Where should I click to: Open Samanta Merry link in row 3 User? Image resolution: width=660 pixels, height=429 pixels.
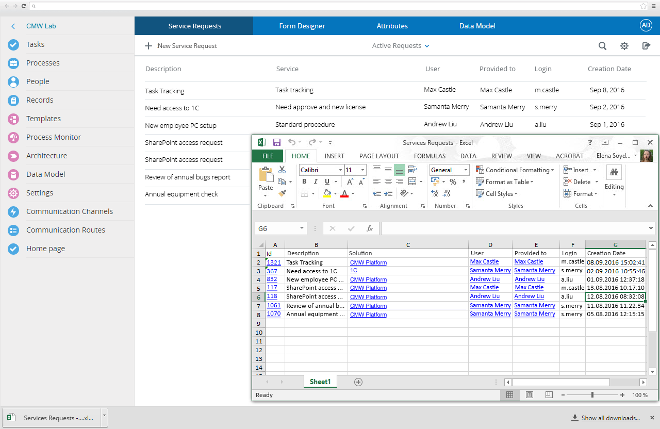(x=490, y=270)
